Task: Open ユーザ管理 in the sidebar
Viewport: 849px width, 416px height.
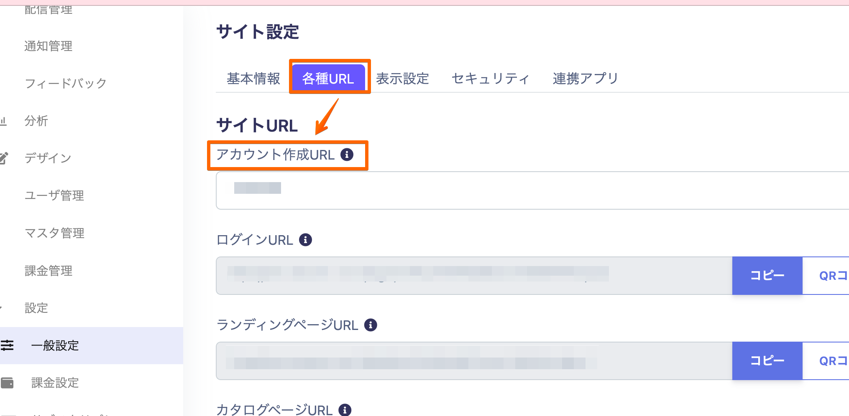Action: click(54, 195)
